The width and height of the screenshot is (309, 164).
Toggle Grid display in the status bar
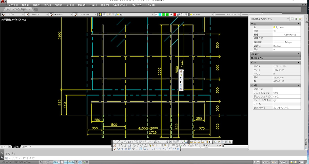pos(48,162)
